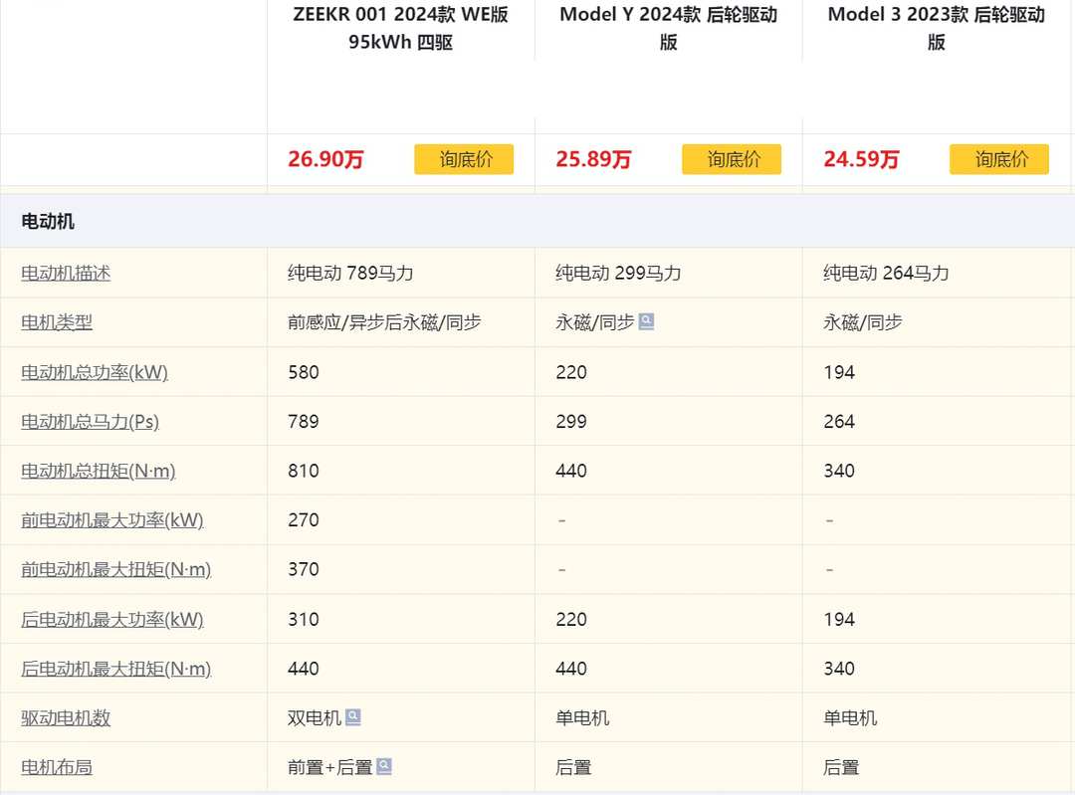
Task: Click 询底价 button for ZEEKR 001 at 26.90万
Action: [464, 159]
